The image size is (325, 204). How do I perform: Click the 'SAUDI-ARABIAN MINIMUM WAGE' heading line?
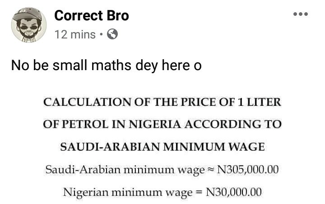(162, 146)
